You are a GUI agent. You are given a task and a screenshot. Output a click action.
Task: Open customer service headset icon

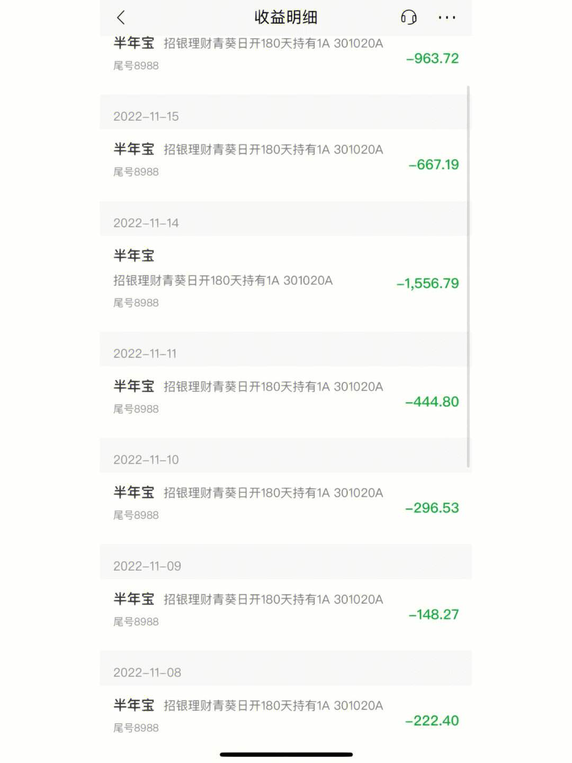pyautogui.click(x=408, y=17)
